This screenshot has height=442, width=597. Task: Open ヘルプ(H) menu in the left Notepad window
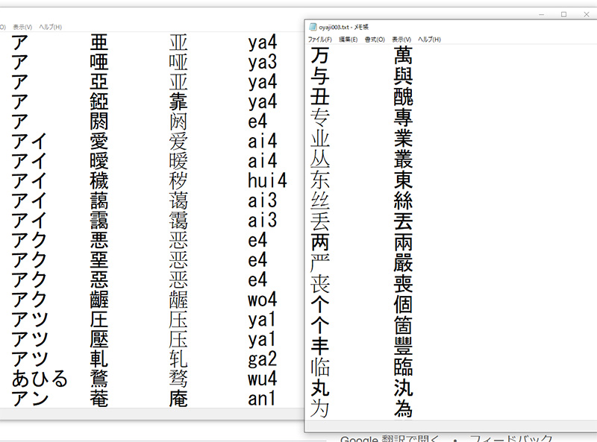(x=49, y=28)
